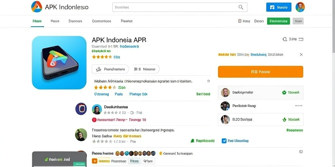Switch to the "Dormon" navigation tab
Screen dimensions: 335x167
pyautogui.click(x=75, y=21)
